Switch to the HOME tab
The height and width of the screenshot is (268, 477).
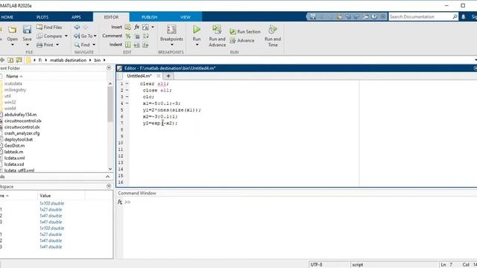(7, 17)
